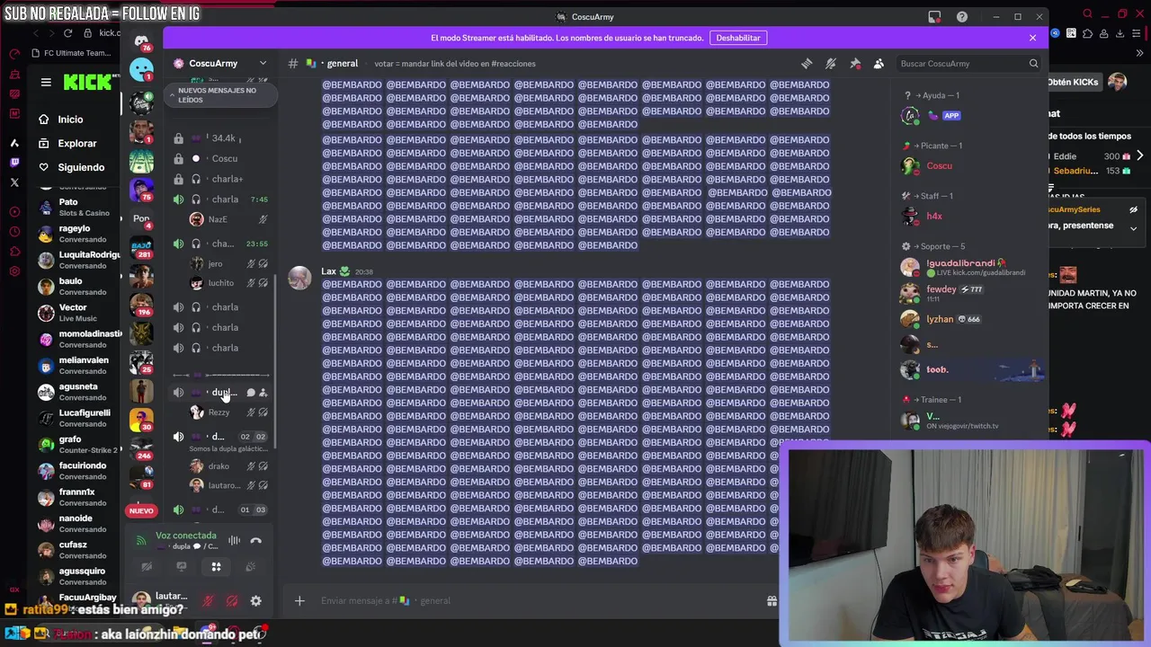1151x647 pixels.
Task: Expand the CoscuArmy server dropdown
Action: (263, 64)
